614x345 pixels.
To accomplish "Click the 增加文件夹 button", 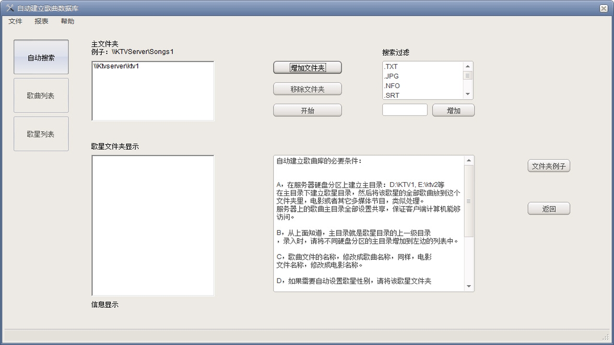I will (x=307, y=68).
